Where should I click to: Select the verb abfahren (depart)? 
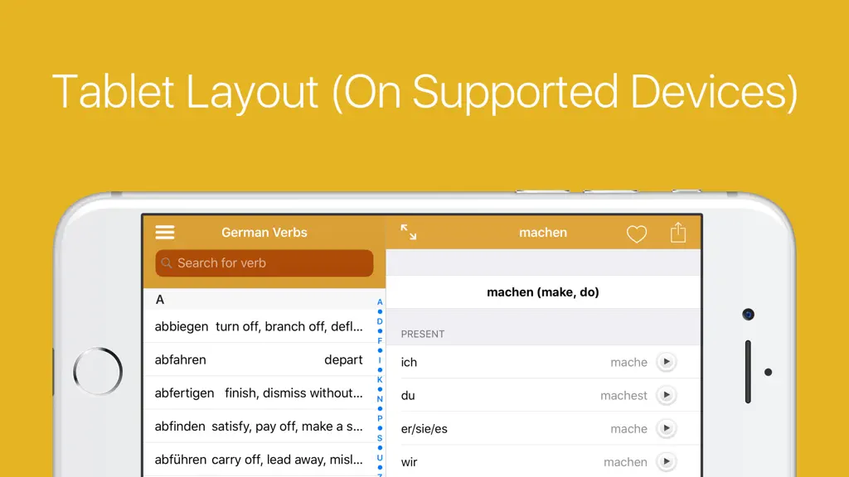point(259,359)
